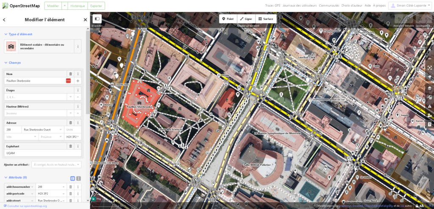This screenshot has height=209, width=434.
Task: Open the Modifier dropdown arrow
Action: click(64, 5)
